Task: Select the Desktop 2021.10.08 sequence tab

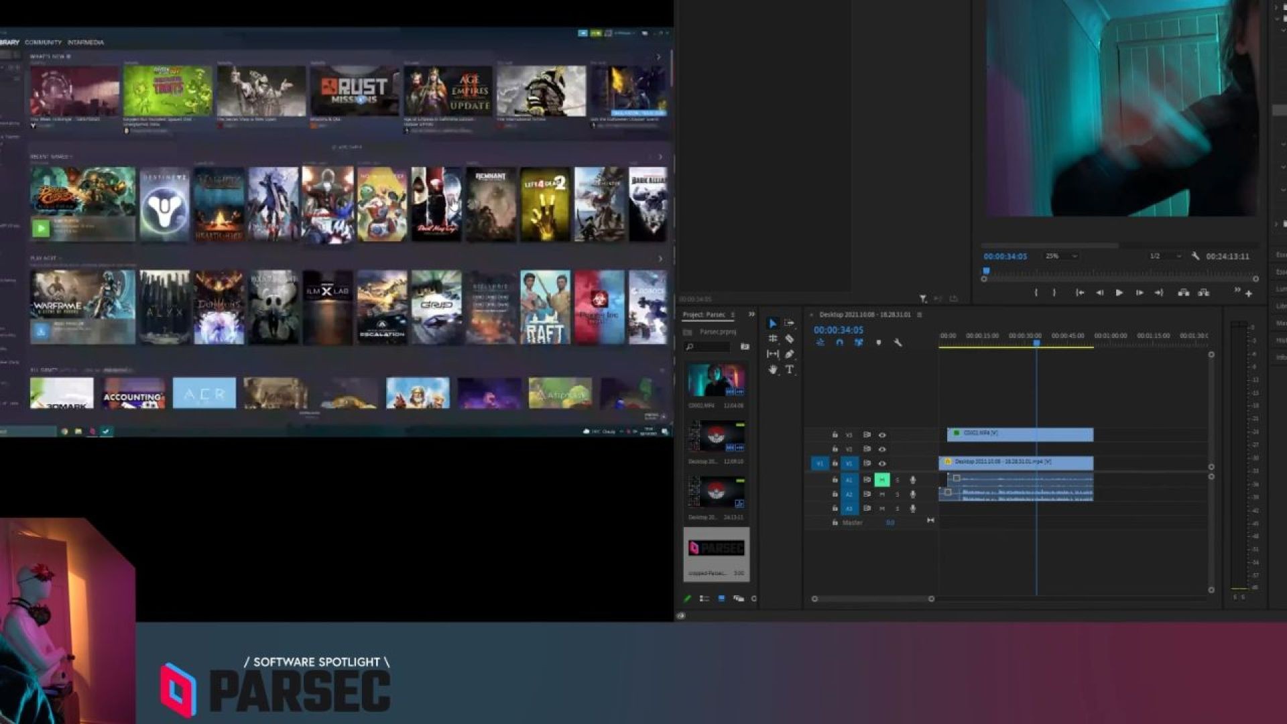Action: 865,314
